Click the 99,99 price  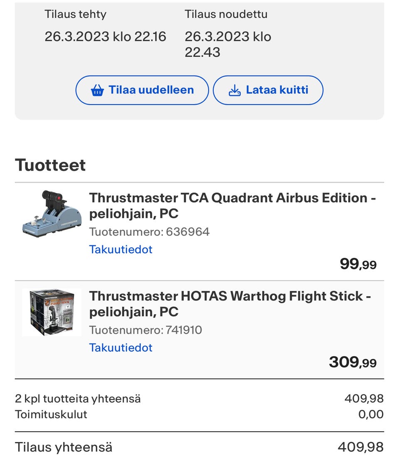point(358,264)
